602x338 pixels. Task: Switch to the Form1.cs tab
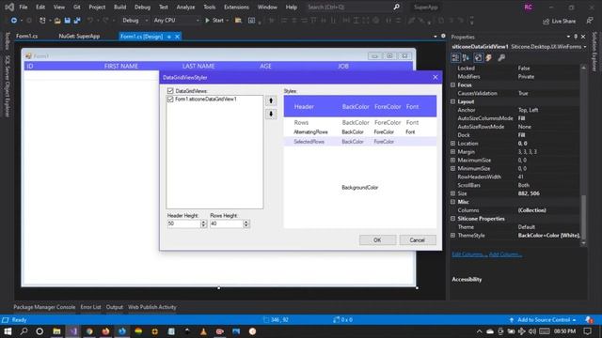(x=27, y=37)
